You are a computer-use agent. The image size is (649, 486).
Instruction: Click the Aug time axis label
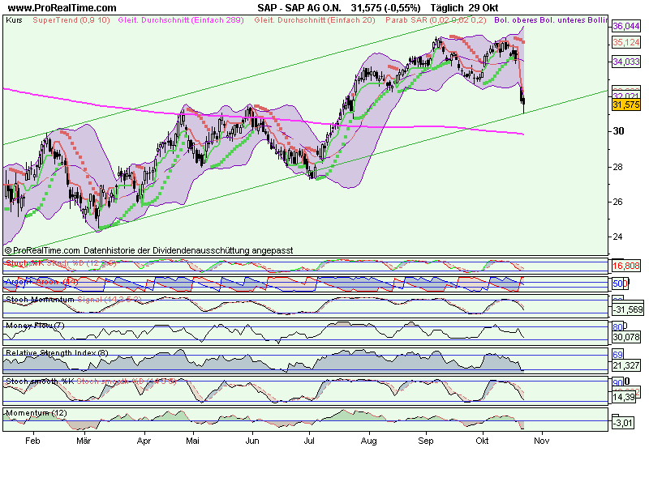coord(369,441)
